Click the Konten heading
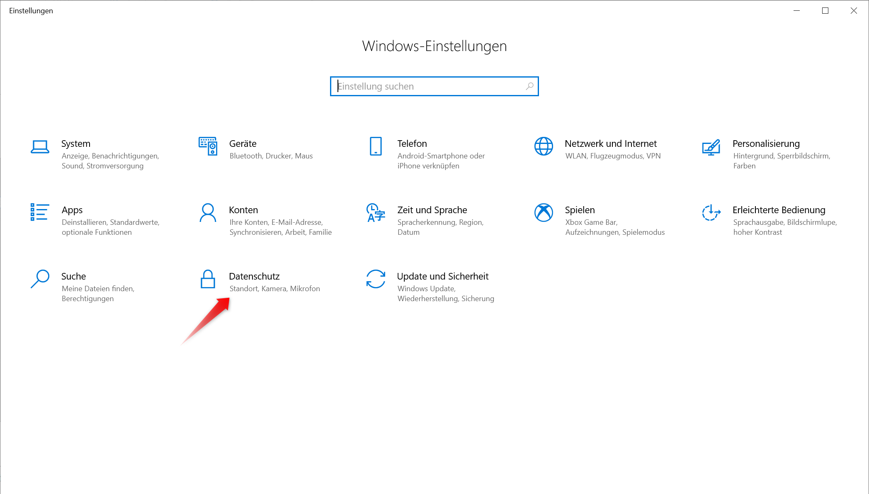869x494 pixels. [x=243, y=210]
